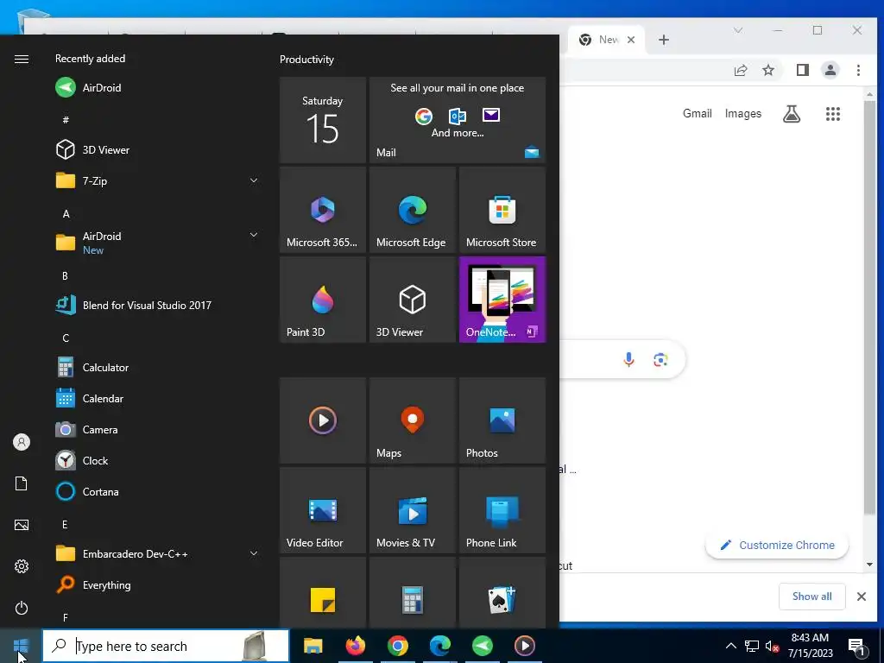The width and height of the screenshot is (884, 663).
Task: Click the Productivity group header
Action: point(306,60)
